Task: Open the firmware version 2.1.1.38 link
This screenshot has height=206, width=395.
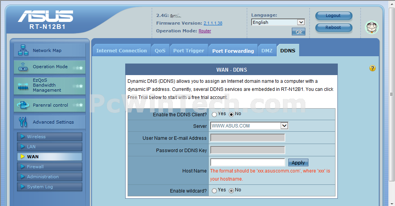Action: point(213,23)
